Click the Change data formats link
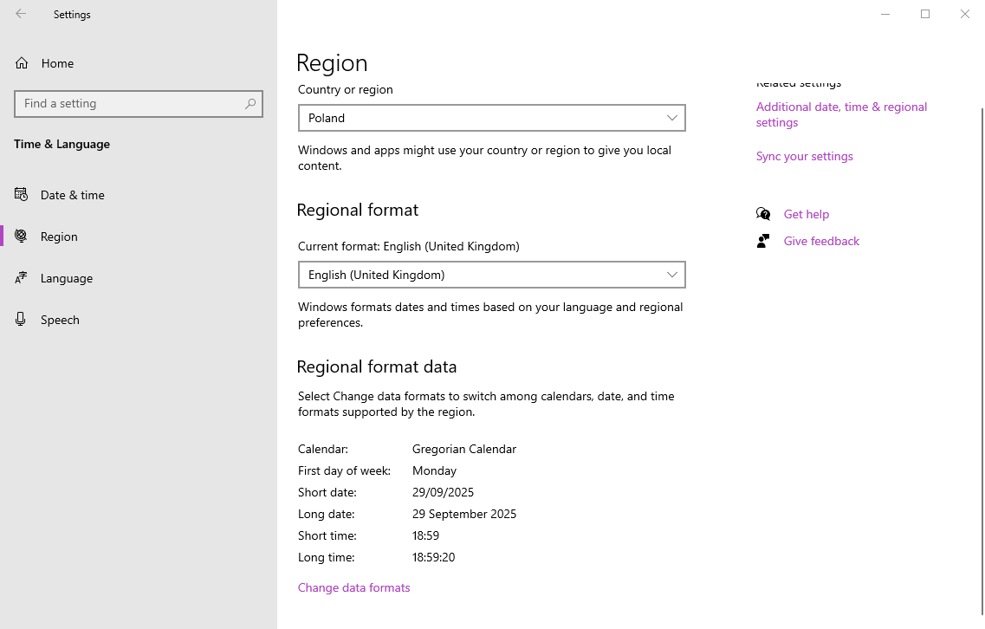 [353, 587]
